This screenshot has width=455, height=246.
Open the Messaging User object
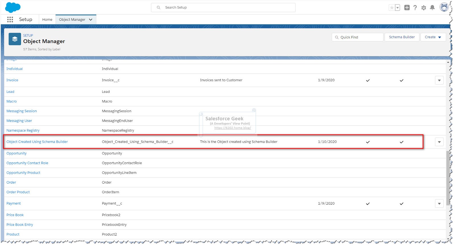pyautogui.click(x=19, y=121)
